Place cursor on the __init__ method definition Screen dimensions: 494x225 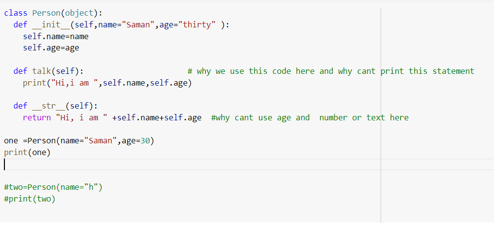click(122, 25)
